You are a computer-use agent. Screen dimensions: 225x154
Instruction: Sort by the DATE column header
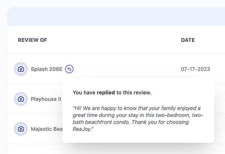tap(188, 40)
